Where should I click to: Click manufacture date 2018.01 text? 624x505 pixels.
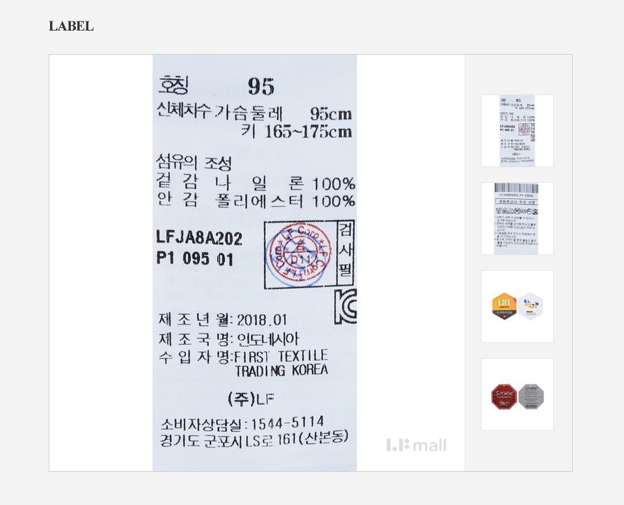pos(262,320)
